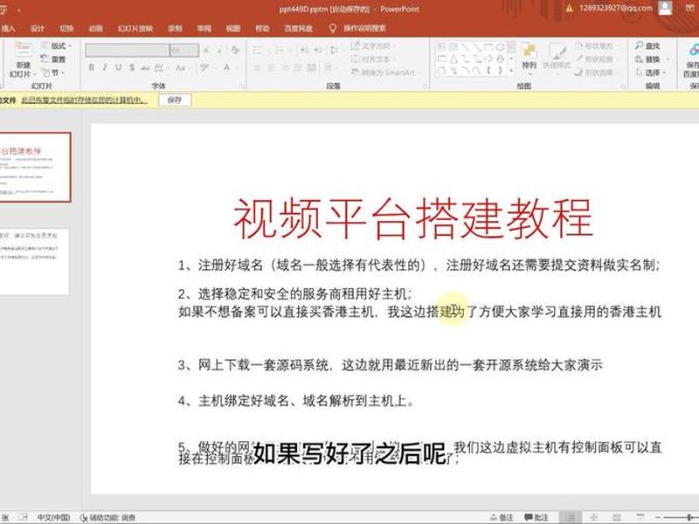Click the font name combo box

point(128,51)
